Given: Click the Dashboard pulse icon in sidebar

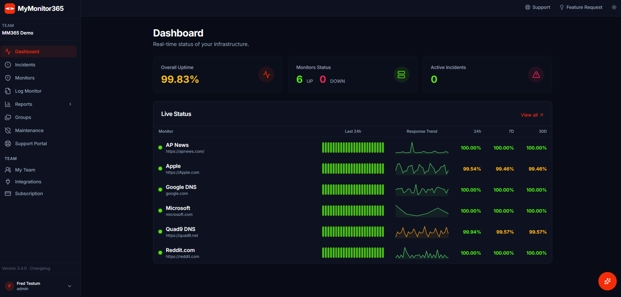Looking at the screenshot, I should click(8, 52).
